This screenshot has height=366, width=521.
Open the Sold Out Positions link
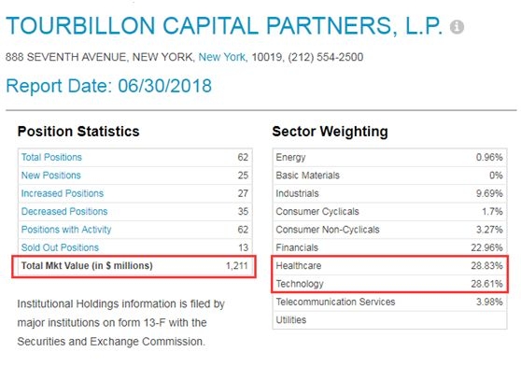(x=60, y=247)
